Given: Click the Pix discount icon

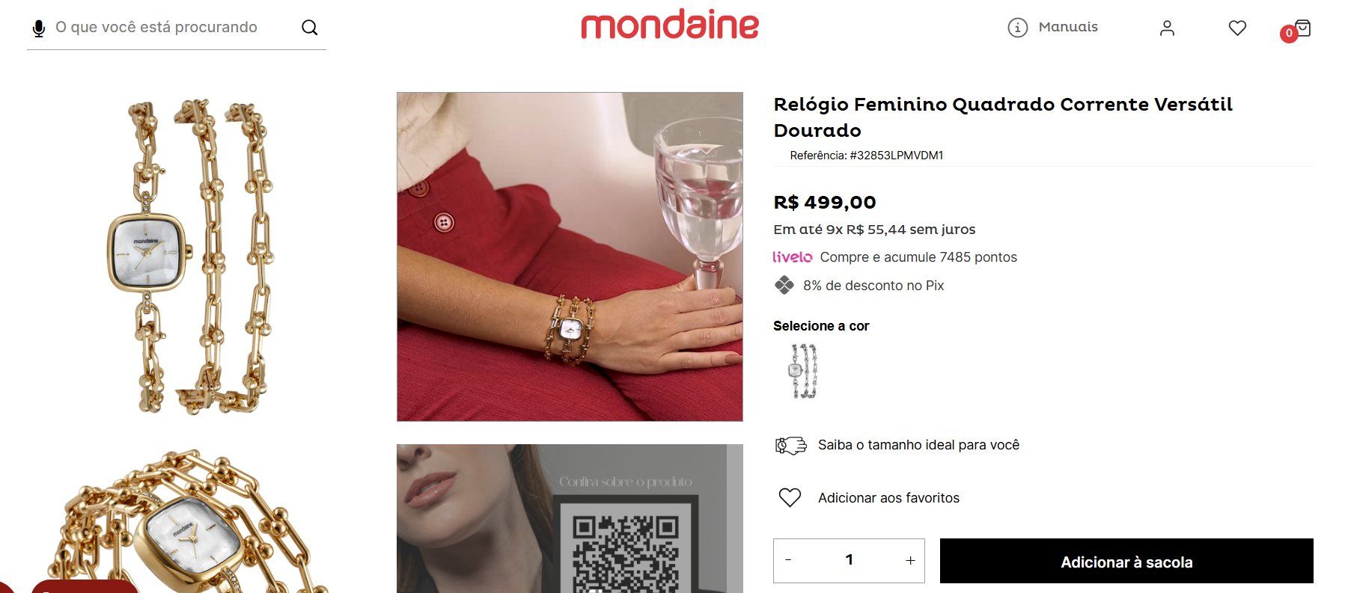Looking at the screenshot, I should coord(784,285).
